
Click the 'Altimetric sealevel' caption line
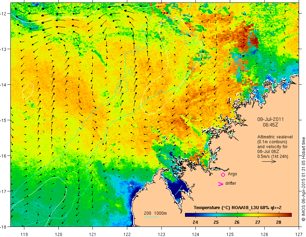pos(275,137)
